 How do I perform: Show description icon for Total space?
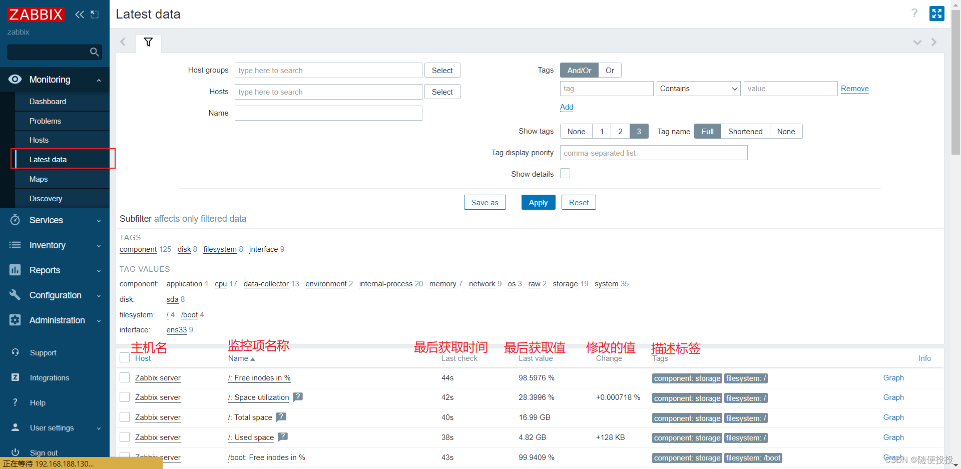pos(281,416)
